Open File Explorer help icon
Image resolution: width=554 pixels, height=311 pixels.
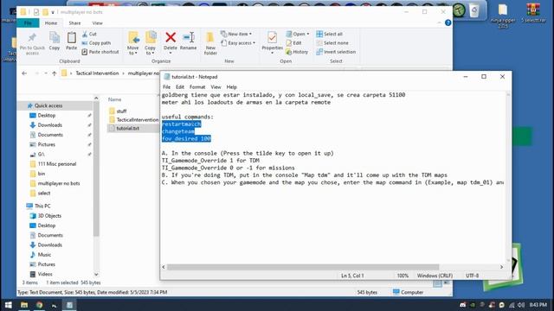pyautogui.click(x=448, y=23)
